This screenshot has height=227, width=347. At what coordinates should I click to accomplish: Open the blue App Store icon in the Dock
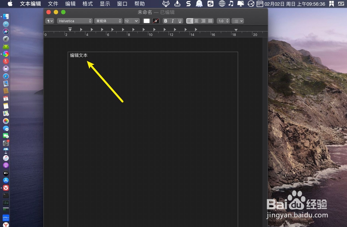coord(6,180)
